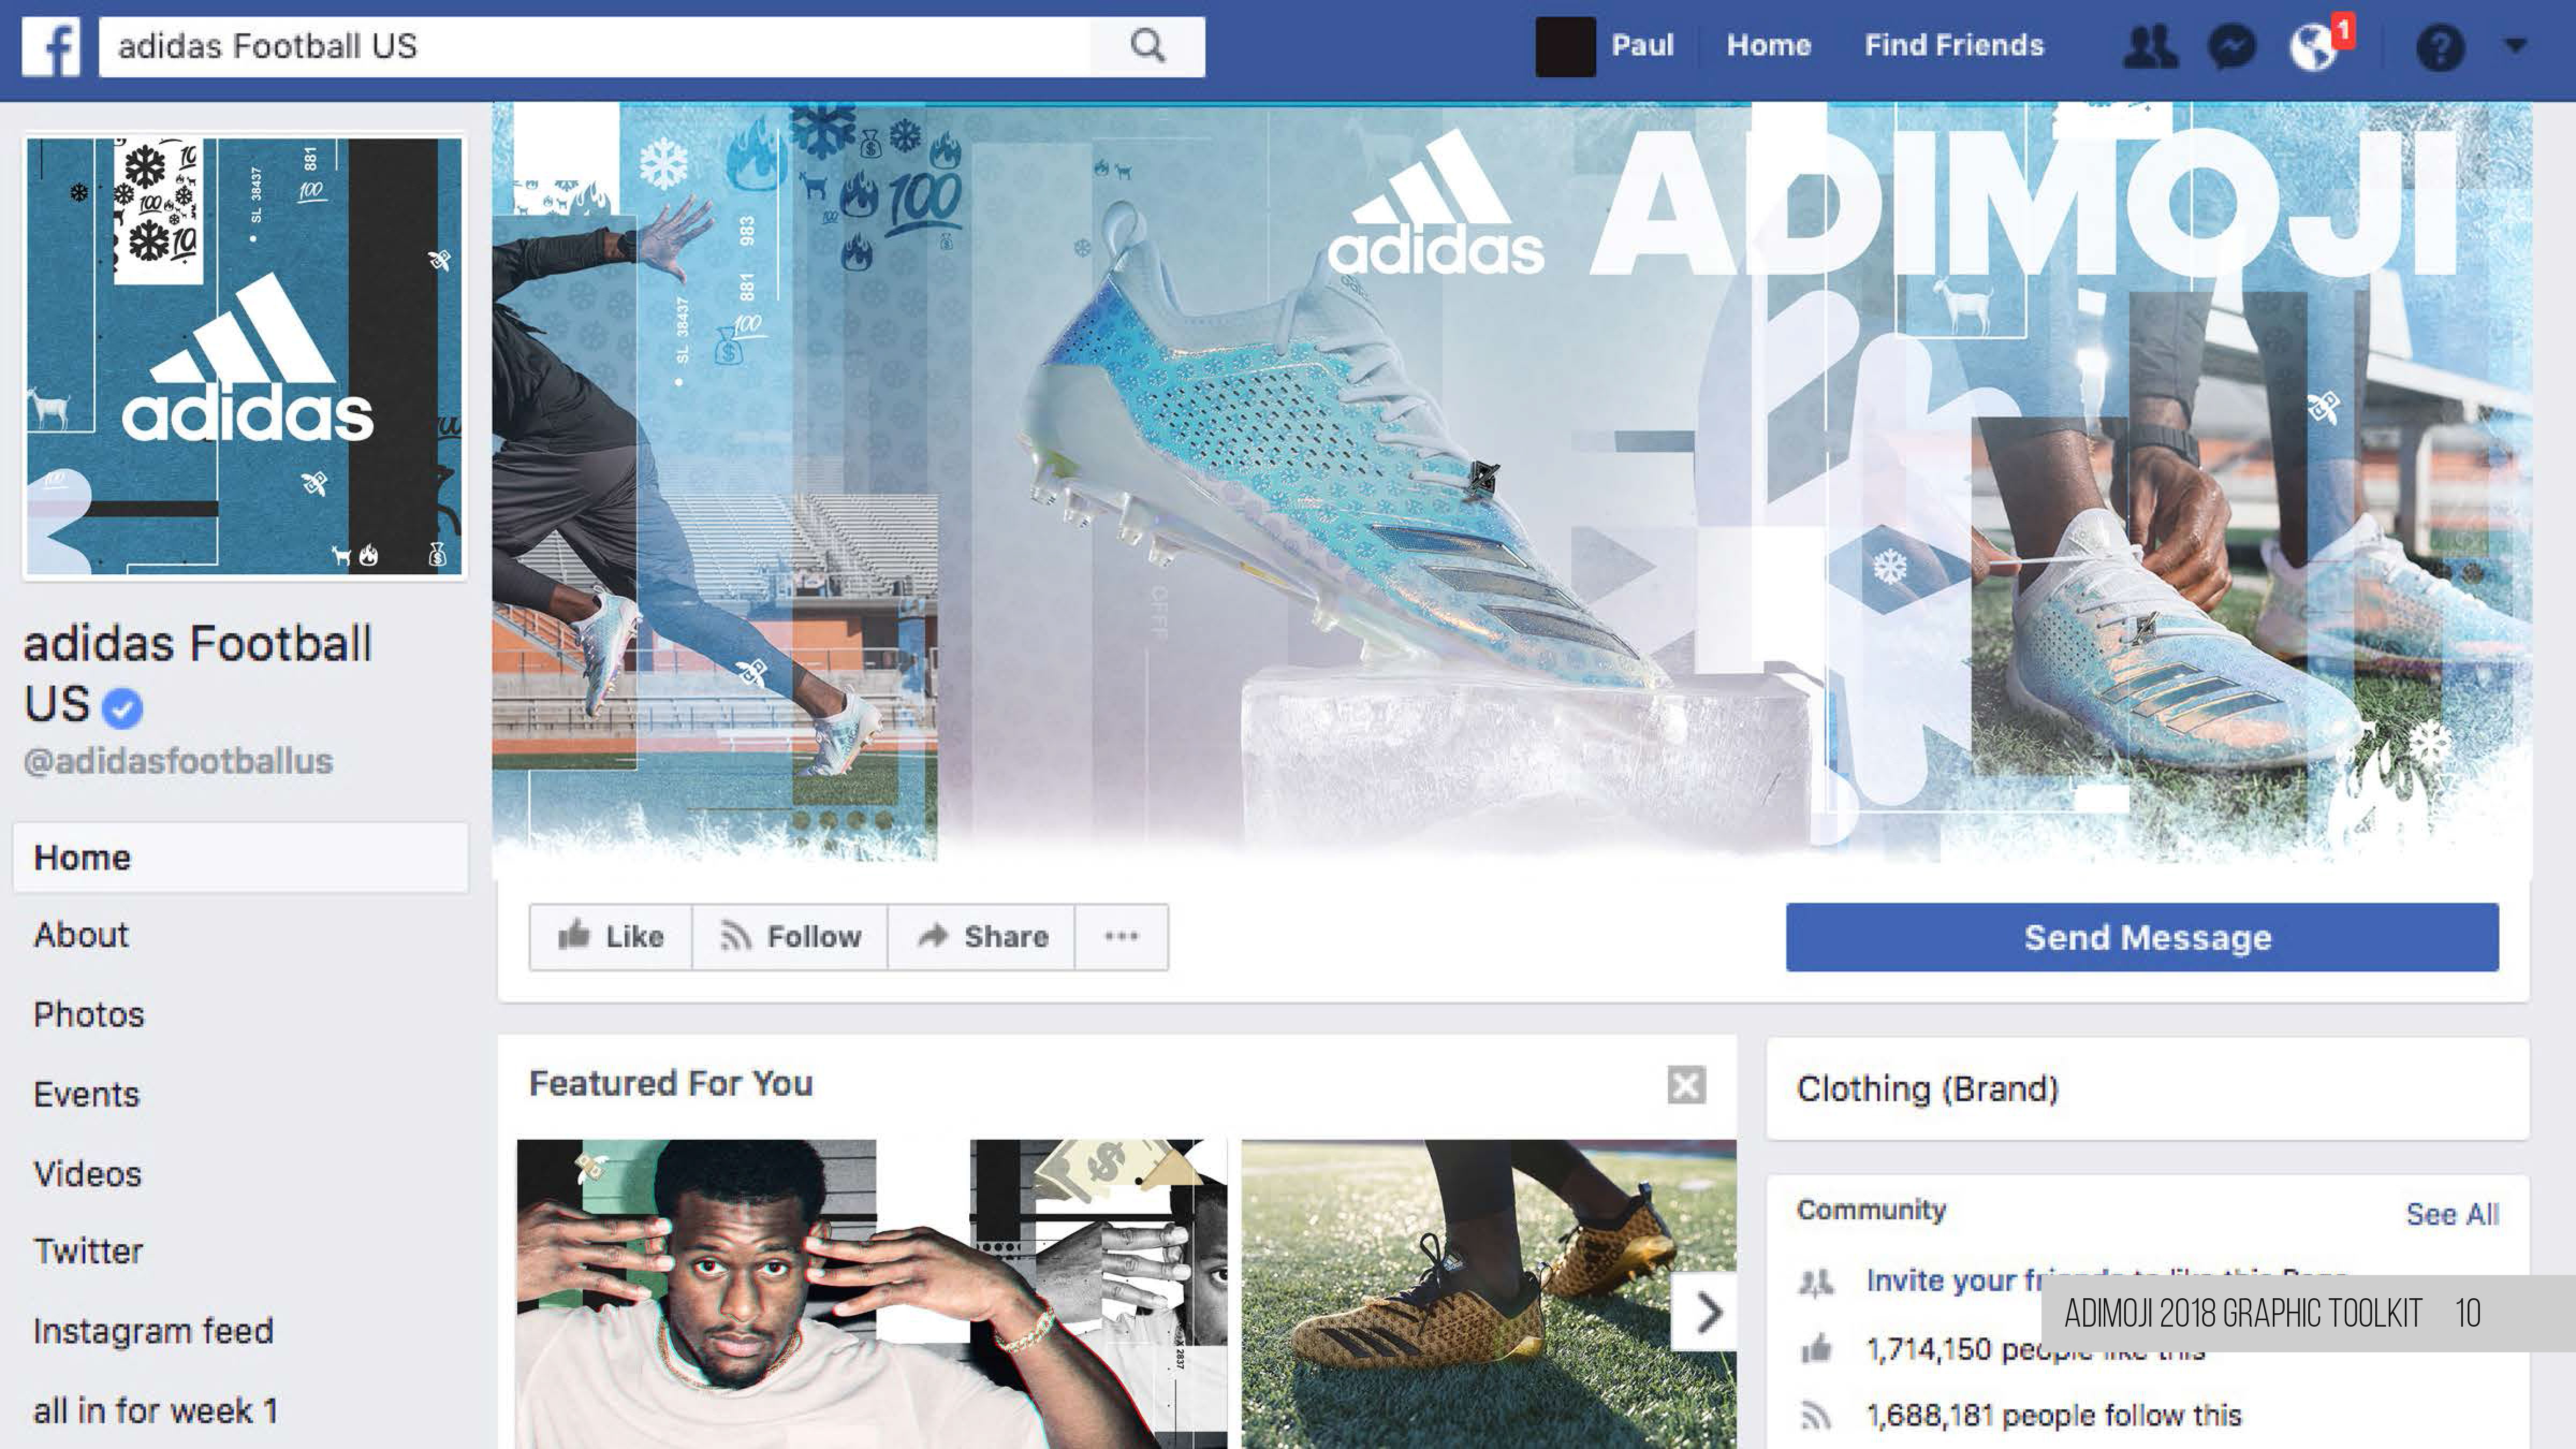This screenshot has height=1449, width=2576.
Task: Open the three-dot more options menu
Action: click(x=1121, y=937)
